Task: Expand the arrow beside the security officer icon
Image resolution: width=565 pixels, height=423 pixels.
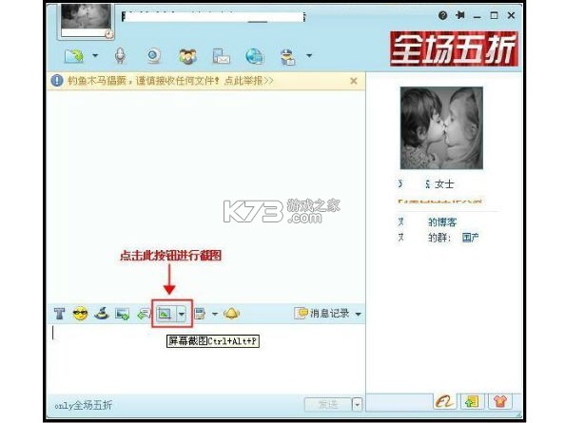Action: click(x=309, y=56)
